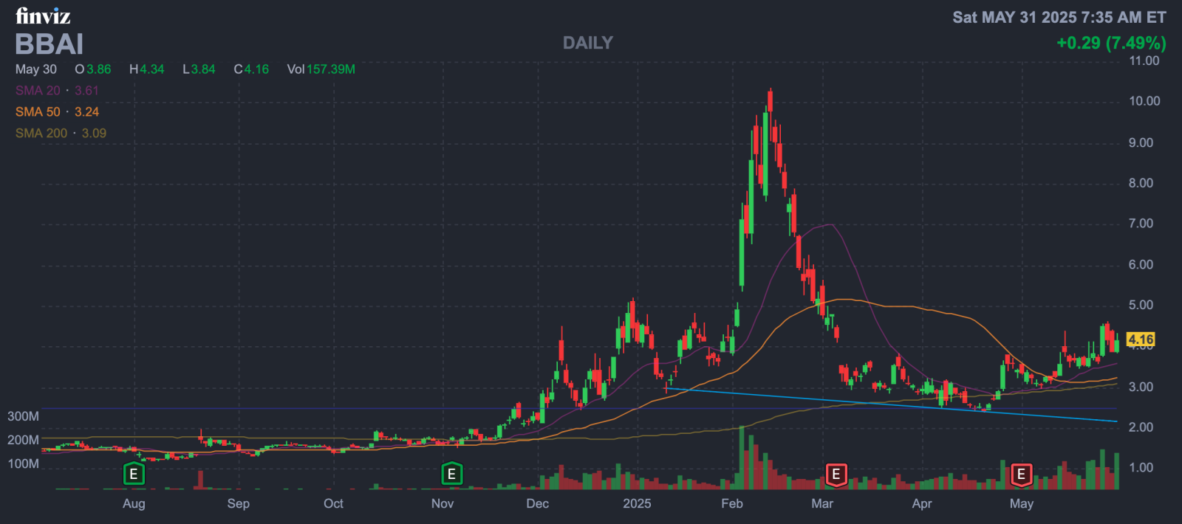1182x524 pixels.
Task: Select the SMA 200 indicator label
Action: pyautogui.click(x=41, y=133)
